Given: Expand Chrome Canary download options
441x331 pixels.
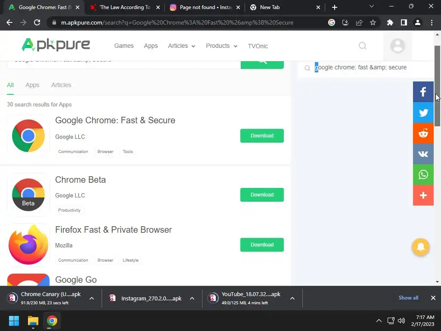Looking at the screenshot, I should pyautogui.click(x=92, y=298).
